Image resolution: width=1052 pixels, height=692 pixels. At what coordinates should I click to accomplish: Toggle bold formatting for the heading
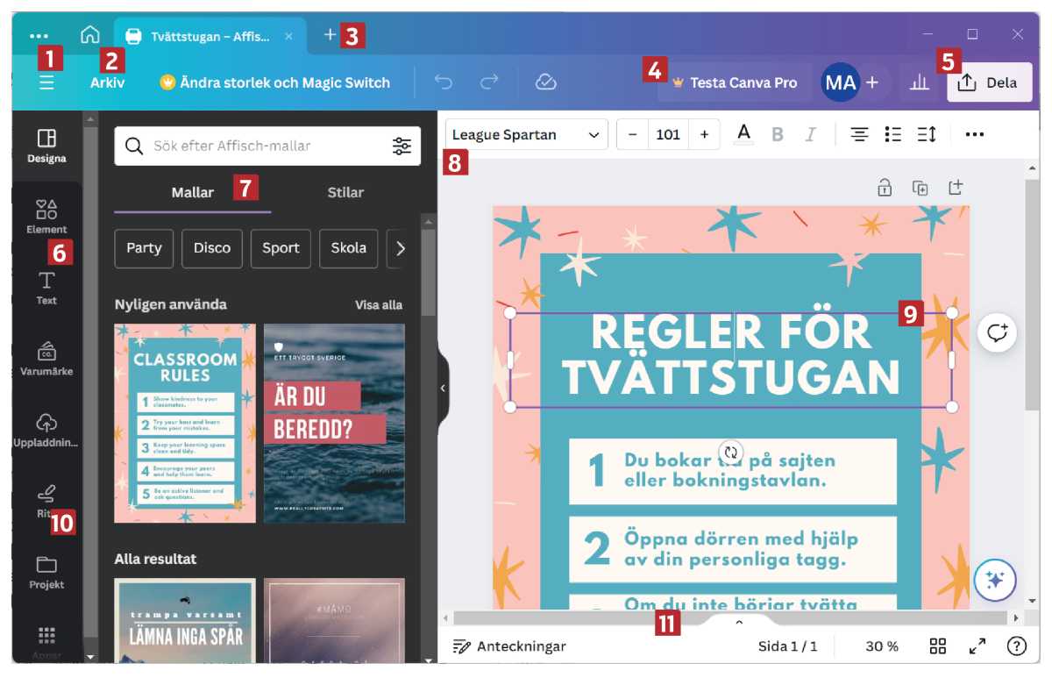tap(777, 133)
